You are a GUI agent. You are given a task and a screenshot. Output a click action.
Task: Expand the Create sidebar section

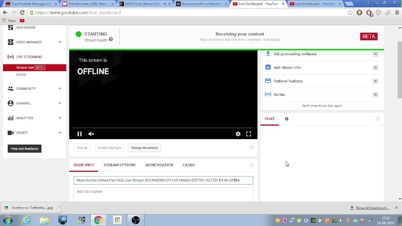pos(60,133)
